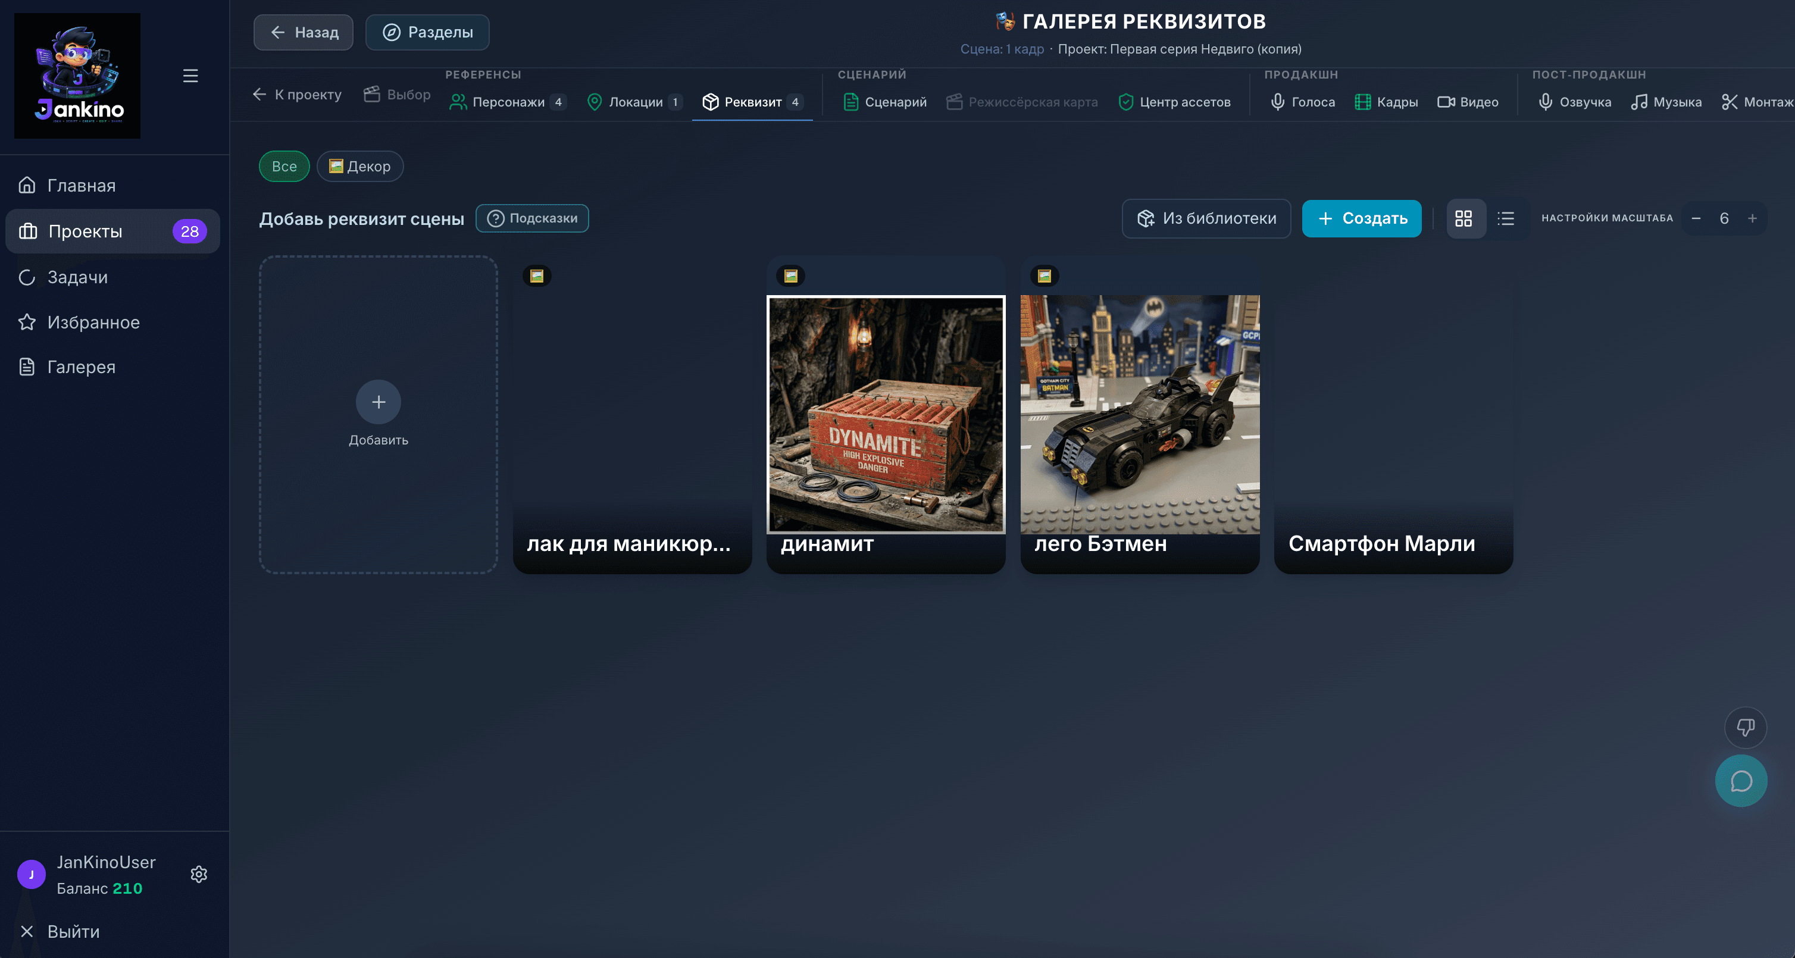The width and height of the screenshot is (1795, 958).
Task: Open the Центр ассетов tab
Action: point(1174,102)
